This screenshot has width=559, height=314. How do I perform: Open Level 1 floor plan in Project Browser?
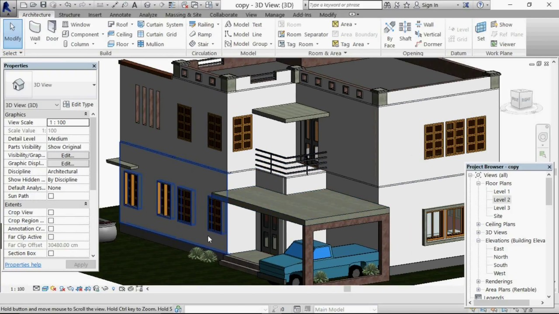(501, 191)
